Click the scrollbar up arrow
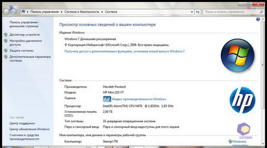267x148 pixels. [262, 19]
